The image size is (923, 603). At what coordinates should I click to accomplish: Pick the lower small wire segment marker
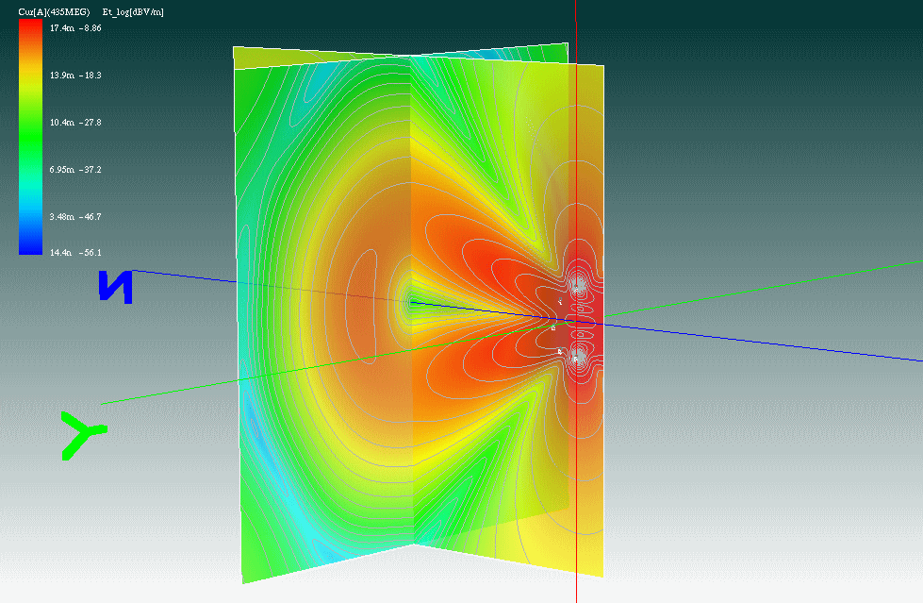560,351
